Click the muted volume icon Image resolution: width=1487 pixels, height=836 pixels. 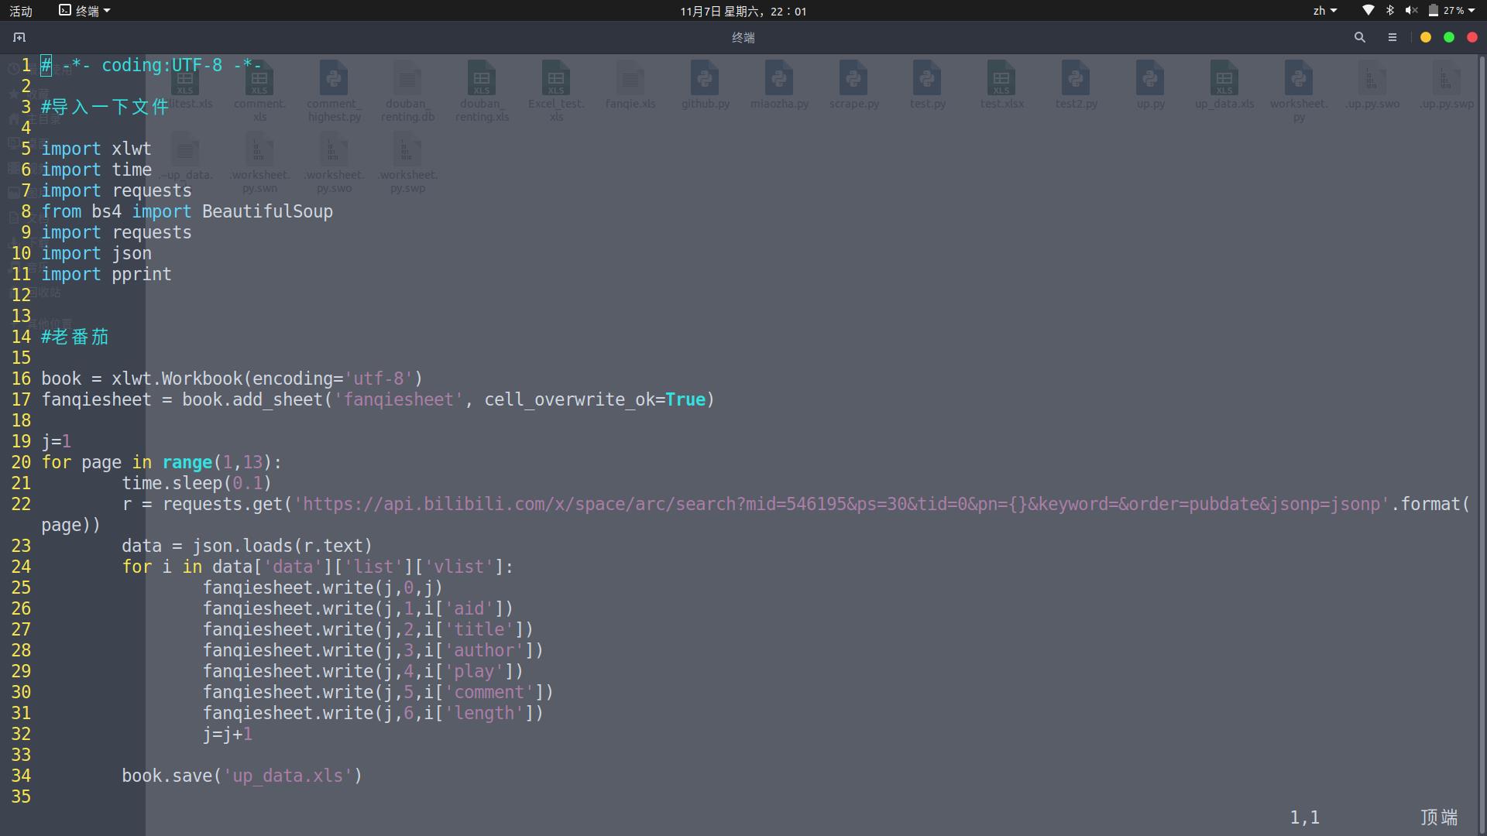click(1411, 11)
